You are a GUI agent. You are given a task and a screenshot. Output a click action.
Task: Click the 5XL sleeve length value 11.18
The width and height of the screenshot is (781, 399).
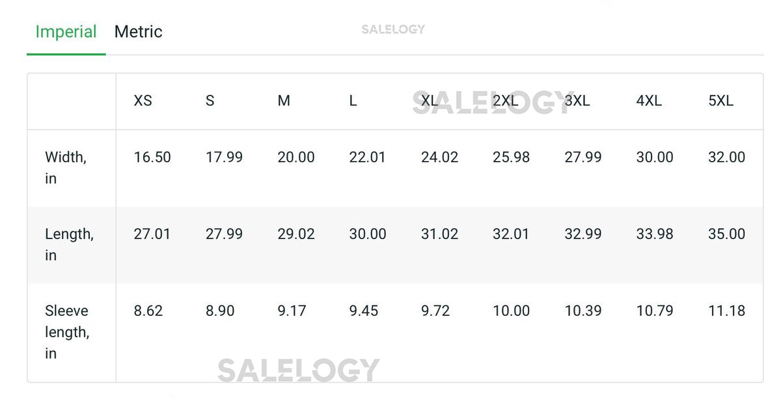coord(726,311)
